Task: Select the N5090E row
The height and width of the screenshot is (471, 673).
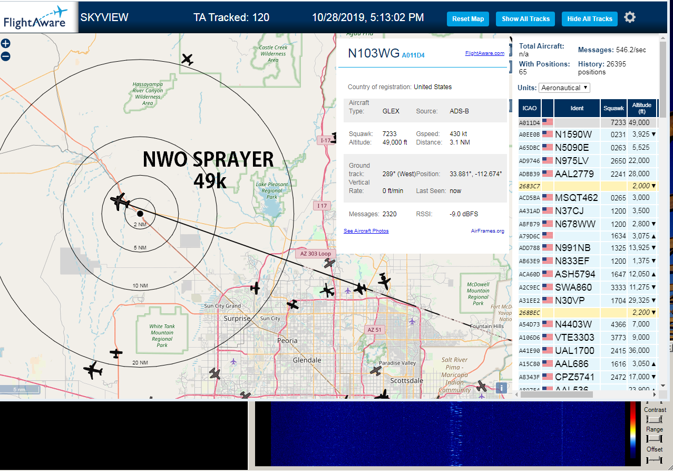Action: (588, 148)
